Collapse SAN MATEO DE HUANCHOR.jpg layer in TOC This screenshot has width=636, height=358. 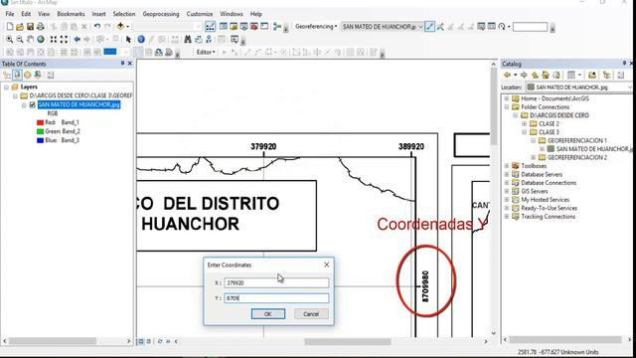(24, 105)
